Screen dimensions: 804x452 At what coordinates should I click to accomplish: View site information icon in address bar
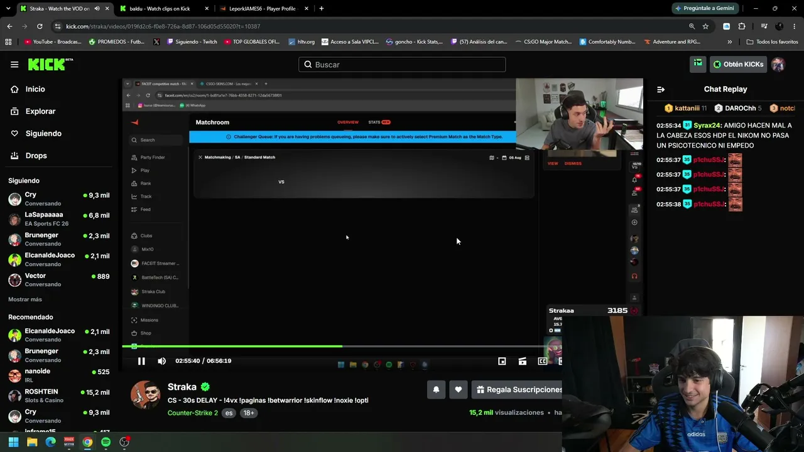point(58,26)
